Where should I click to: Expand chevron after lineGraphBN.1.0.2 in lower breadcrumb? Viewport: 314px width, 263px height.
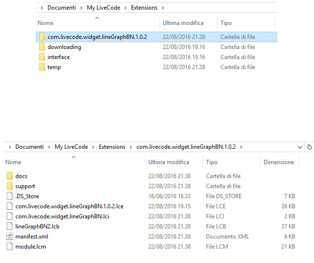point(241,147)
